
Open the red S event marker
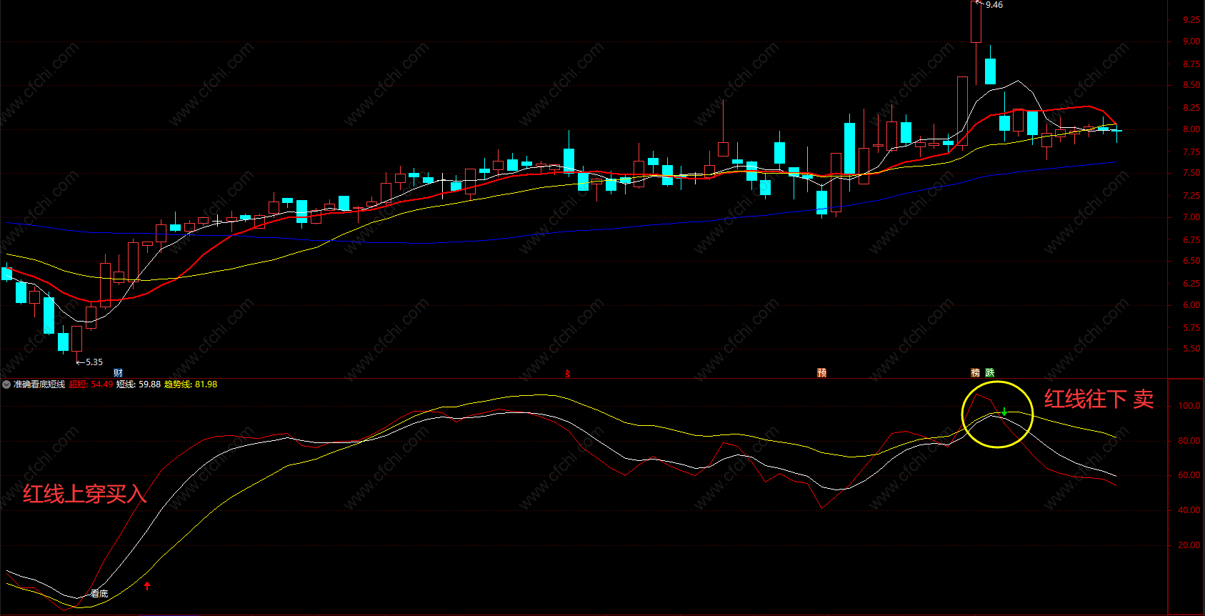point(568,374)
